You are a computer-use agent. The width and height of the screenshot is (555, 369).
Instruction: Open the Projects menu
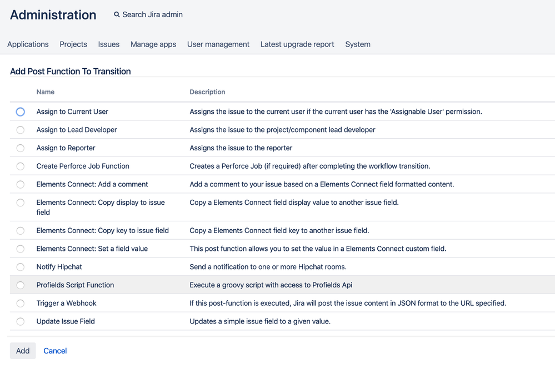[x=73, y=44]
